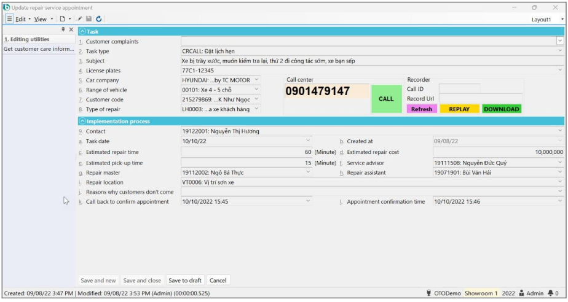
Task: Click the Save to draft button
Action: (185, 281)
